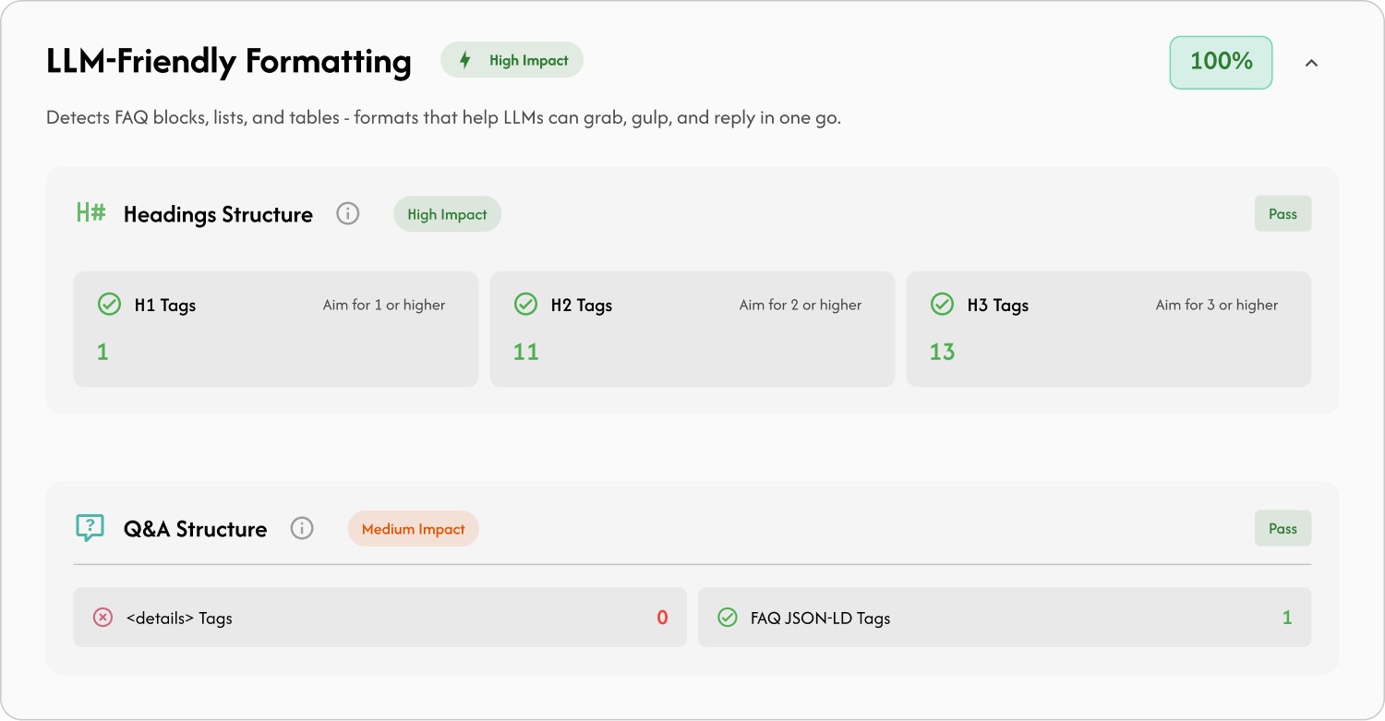The width and height of the screenshot is (1385, 721).
Task: Toggle the Pass status for Headings Structure
Action: (1283, 213)
